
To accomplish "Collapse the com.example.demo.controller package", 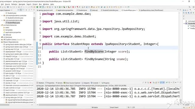I will point(2,15).
